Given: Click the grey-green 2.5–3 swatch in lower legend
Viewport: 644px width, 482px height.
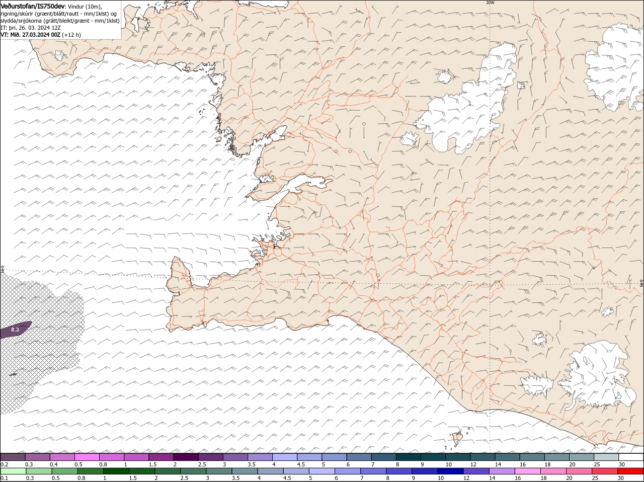Looking at the screenshot, I should coord(193,471).
